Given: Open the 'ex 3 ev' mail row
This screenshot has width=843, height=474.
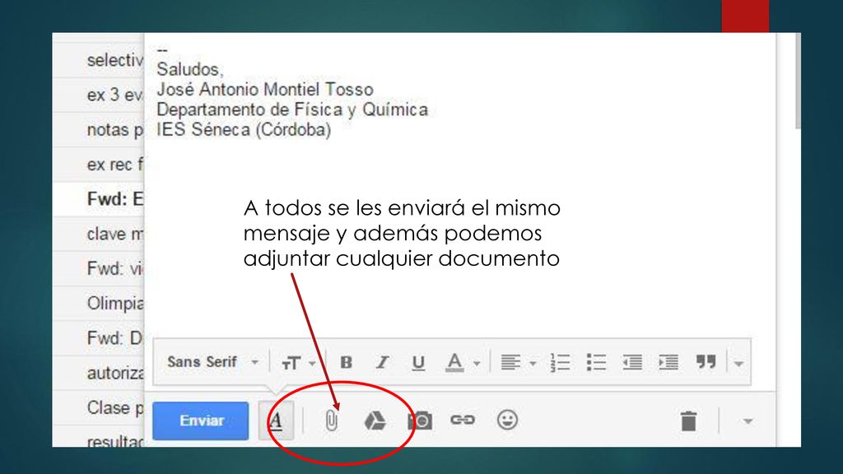Looking at the screenshot, I should click(x=99, y=95).
